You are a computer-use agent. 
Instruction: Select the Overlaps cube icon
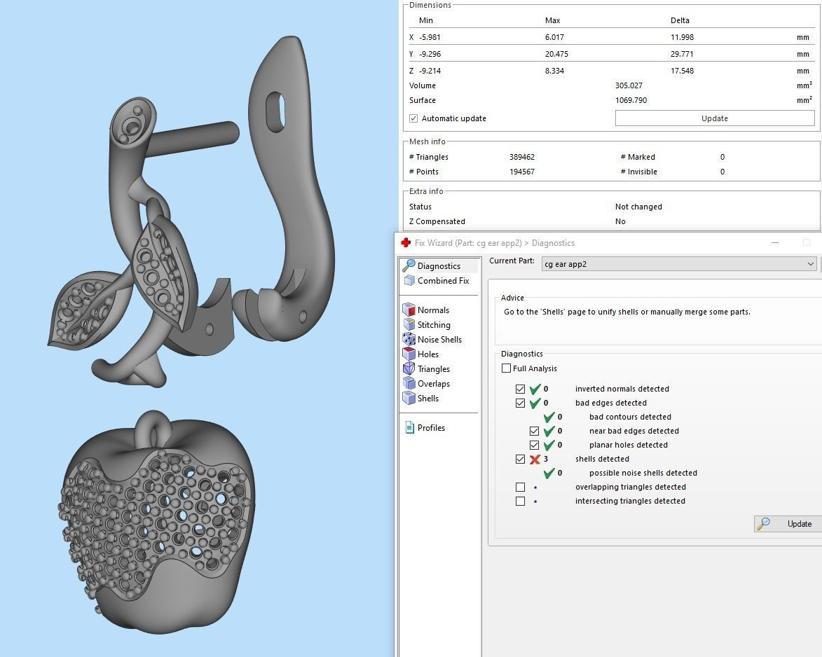click(409, 384)
